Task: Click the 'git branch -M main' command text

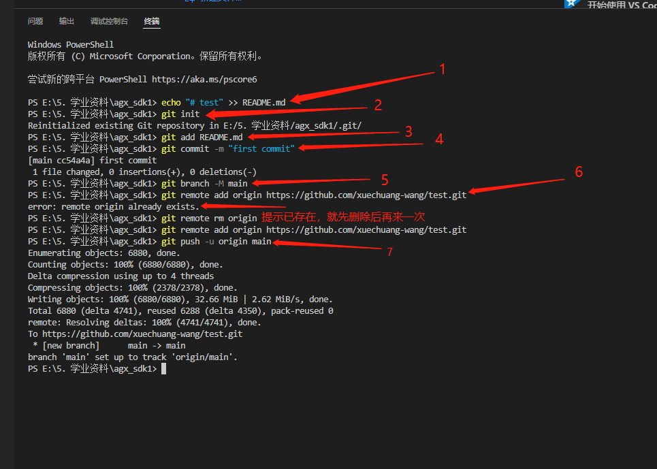Action: click(x=204, y=183)
